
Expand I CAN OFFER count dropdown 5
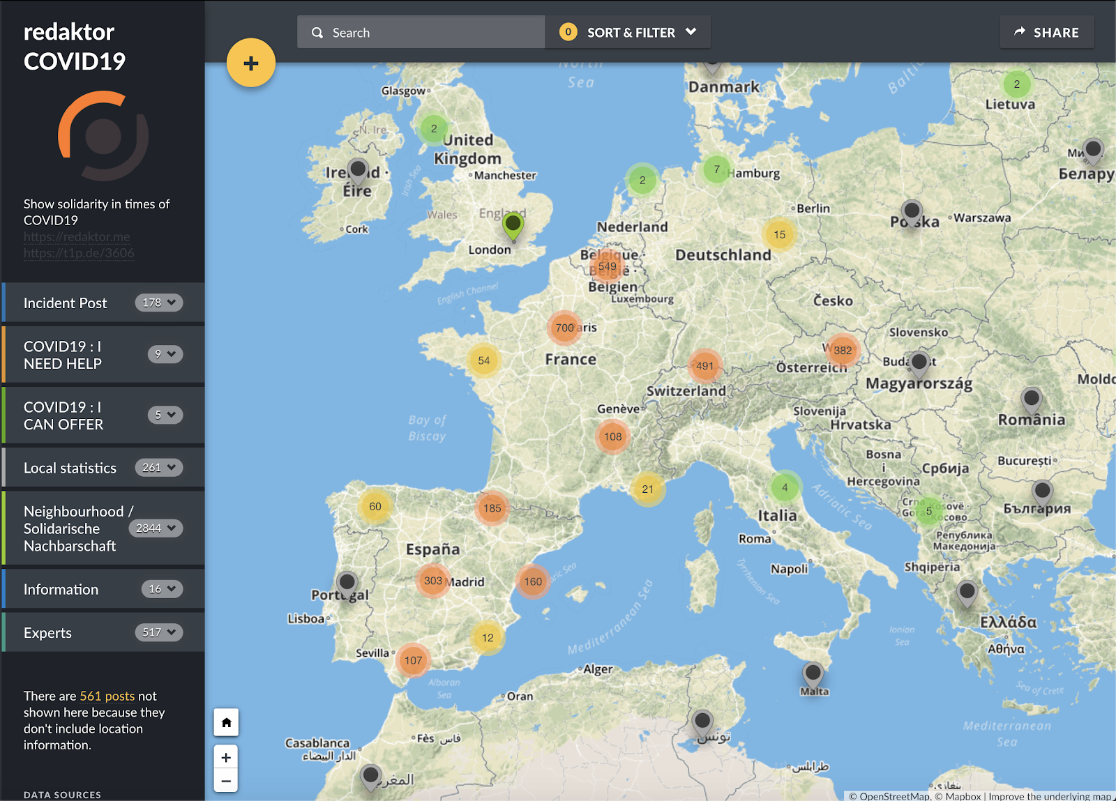(x=165, y=415)
